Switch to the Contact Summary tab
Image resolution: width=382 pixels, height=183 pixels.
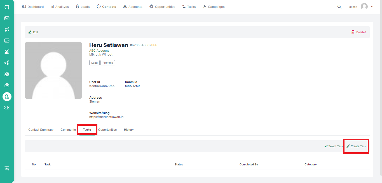point(41,130)
